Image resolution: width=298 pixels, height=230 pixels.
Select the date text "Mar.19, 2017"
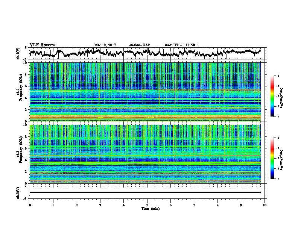[x=105, y=45]
